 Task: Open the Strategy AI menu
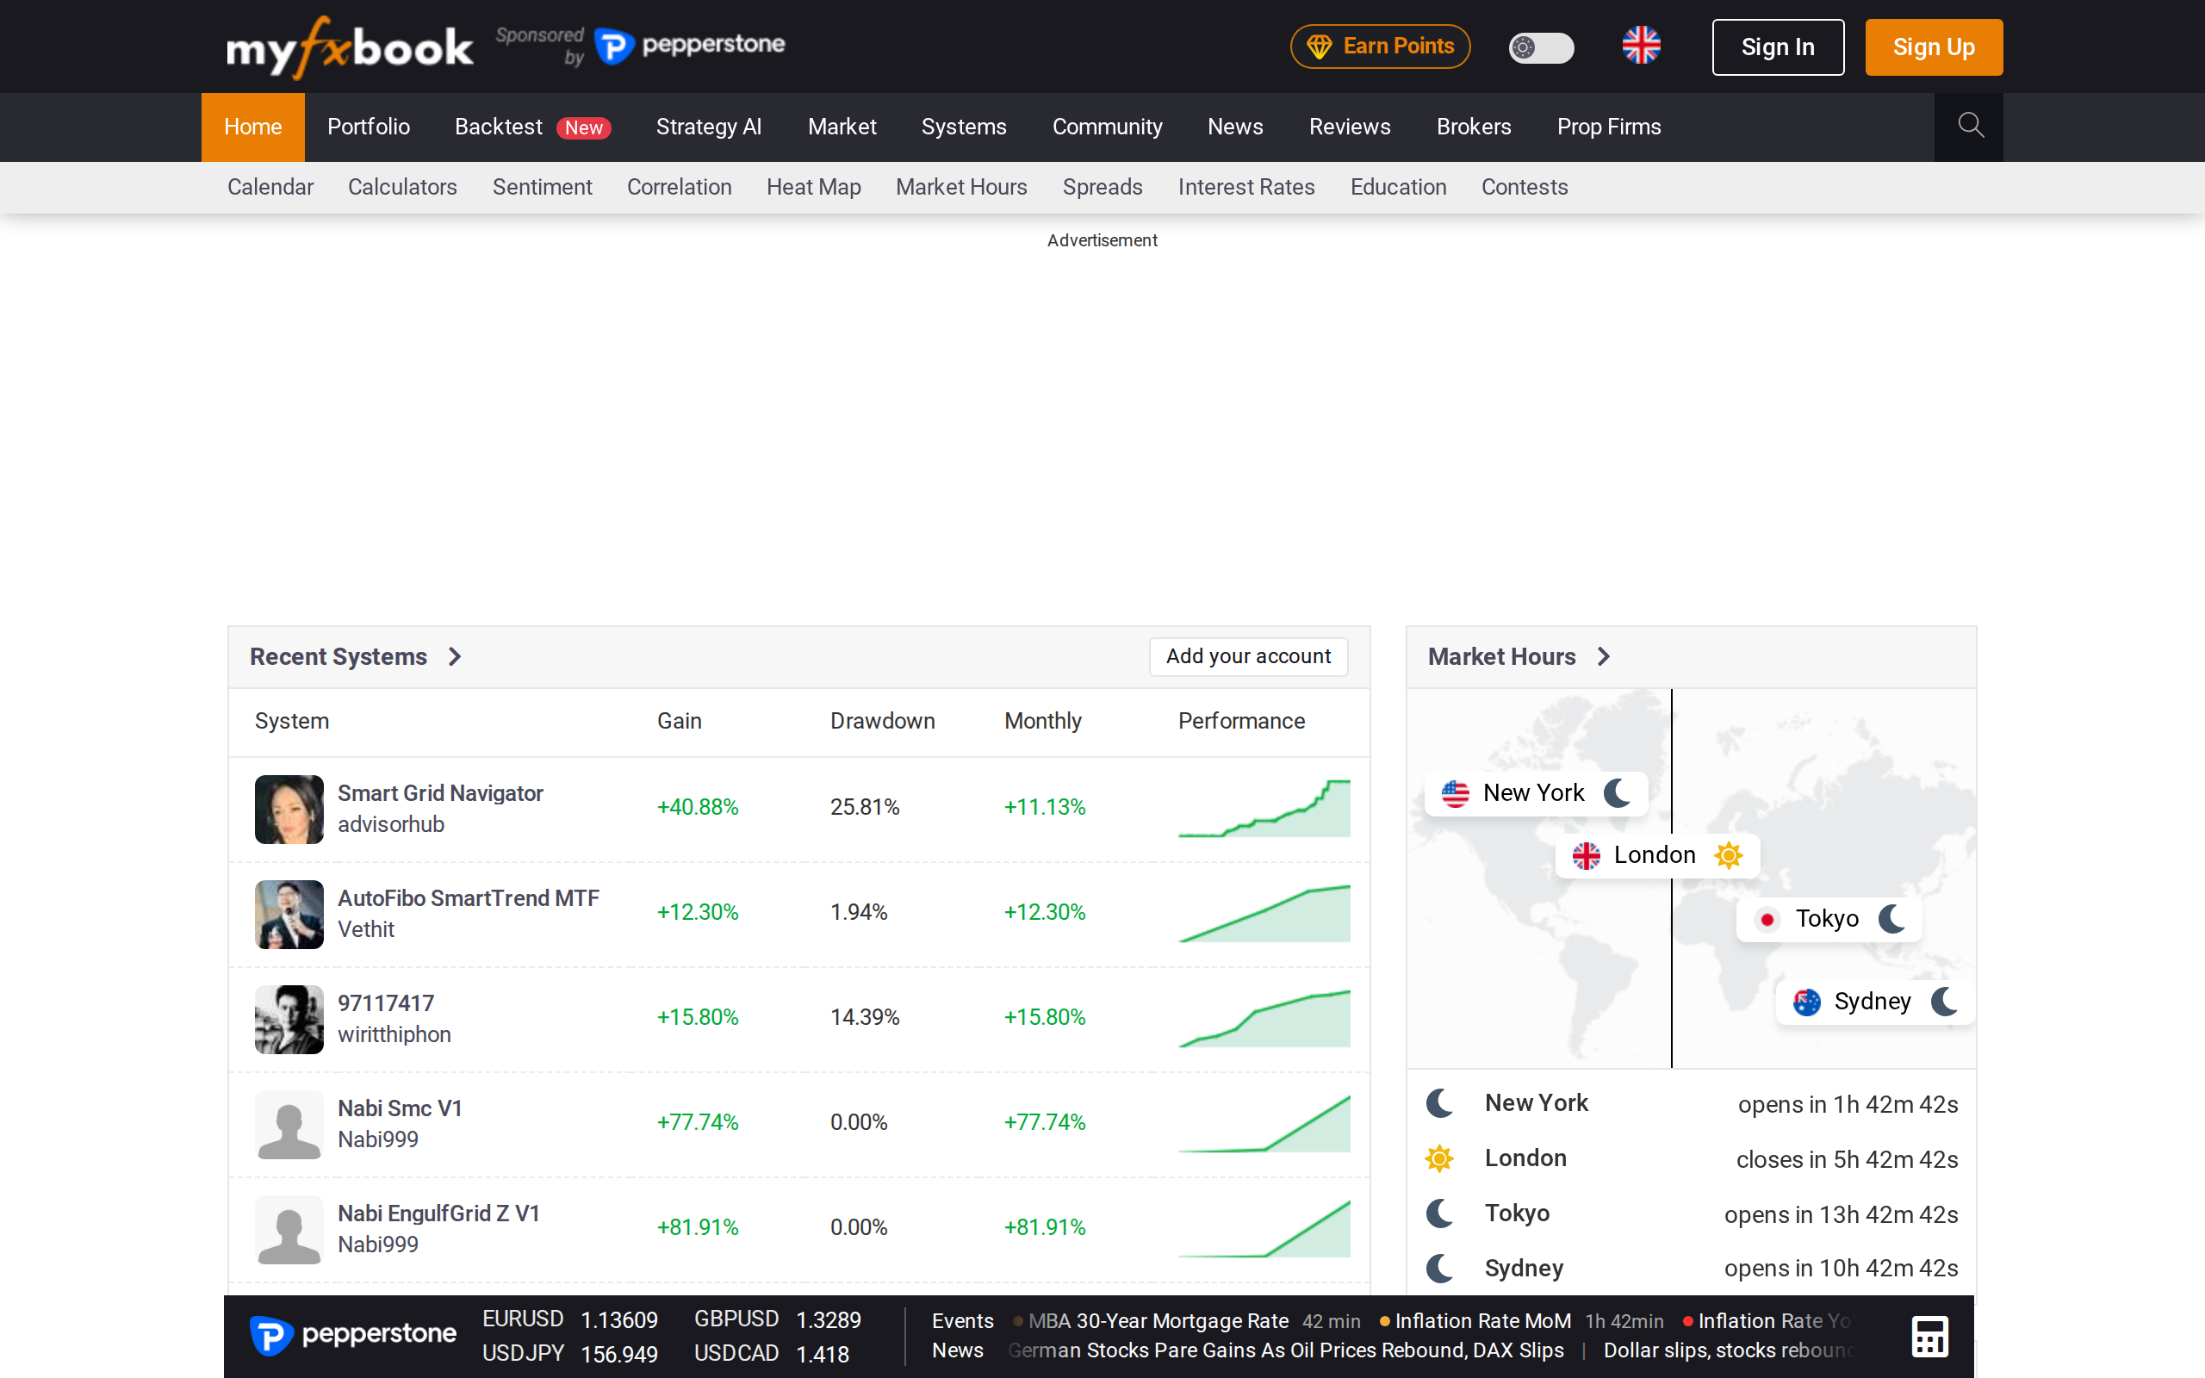[x=708, y=127]
